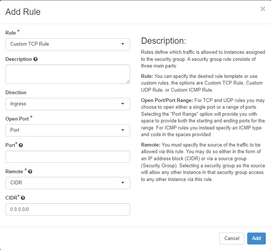Click the Description textarea resize handle
This screenshot has width=271, height=250.
128,81
